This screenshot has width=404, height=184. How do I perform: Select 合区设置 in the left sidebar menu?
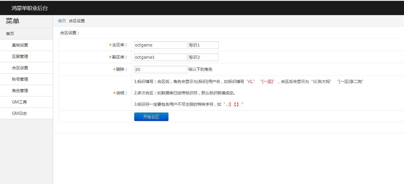(x=20, y=68)
